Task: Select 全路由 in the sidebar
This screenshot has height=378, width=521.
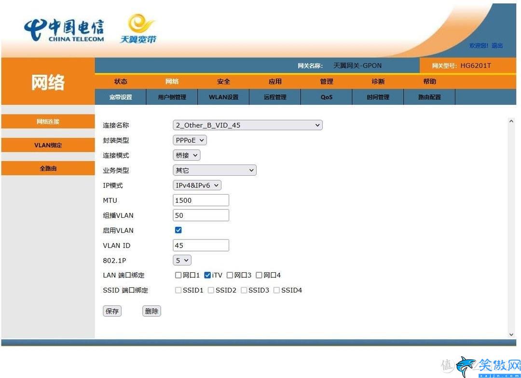Action: pos(48,168)
